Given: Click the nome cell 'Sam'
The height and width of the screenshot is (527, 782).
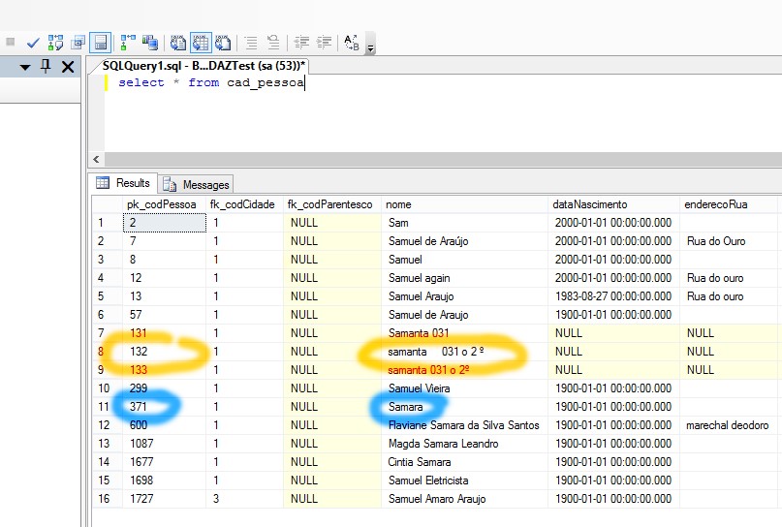Looking at the screenshot, I should (x=464, y=223).
